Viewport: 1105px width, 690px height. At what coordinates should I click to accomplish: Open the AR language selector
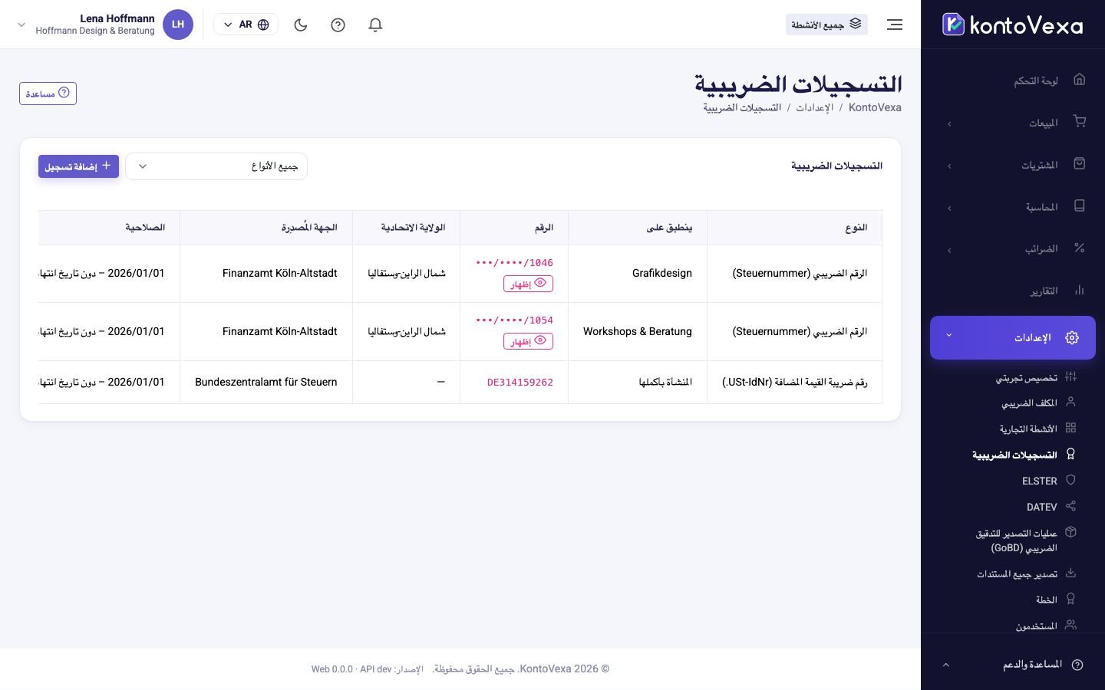pyautogui.click(x=246, y=25)
